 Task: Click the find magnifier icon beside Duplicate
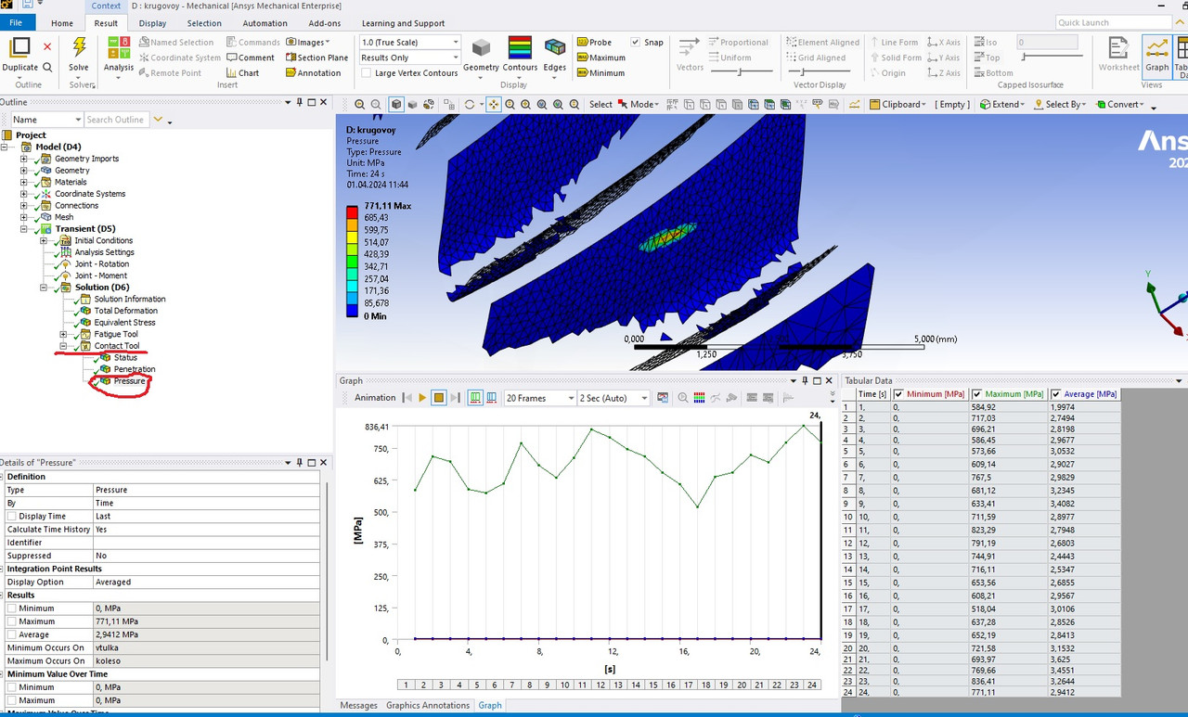click(x=47, y=67)
